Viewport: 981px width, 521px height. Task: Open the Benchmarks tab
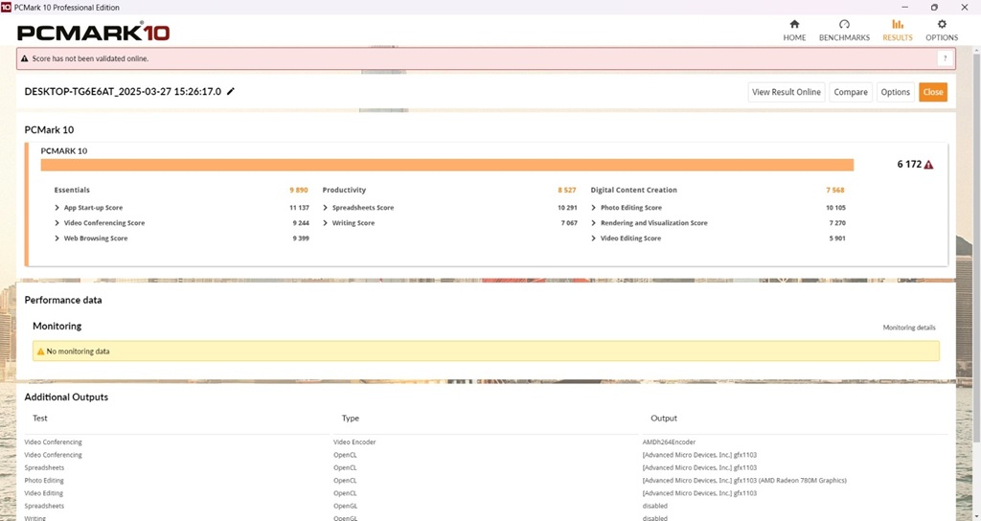[x=844, y=30]
